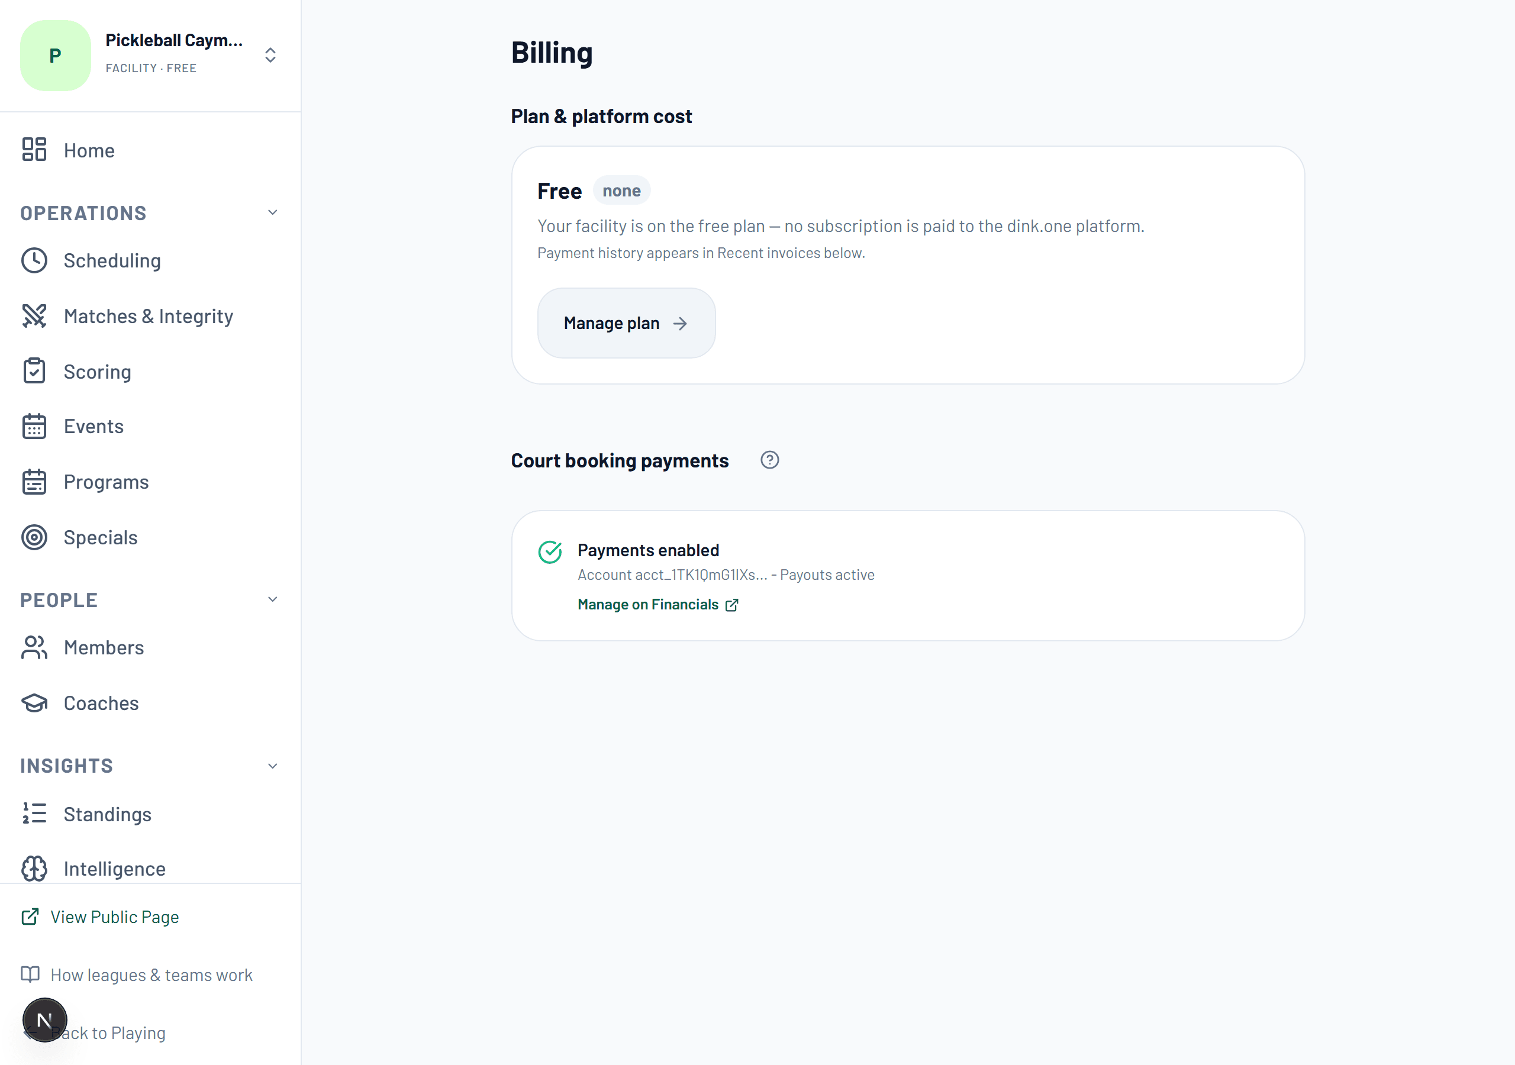The width and height of the screenshot is (1515, 1065).
Task: Click the Members people icon
Action: point(34,647)
